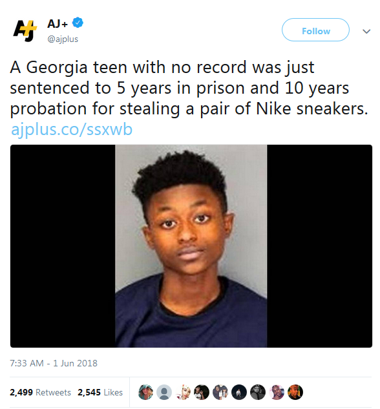Expand the tweet options chevron menu

click(366, 31)
